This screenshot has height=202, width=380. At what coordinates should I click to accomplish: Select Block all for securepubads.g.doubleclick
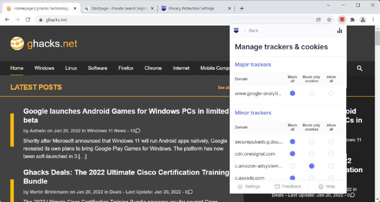pos(293,141)
